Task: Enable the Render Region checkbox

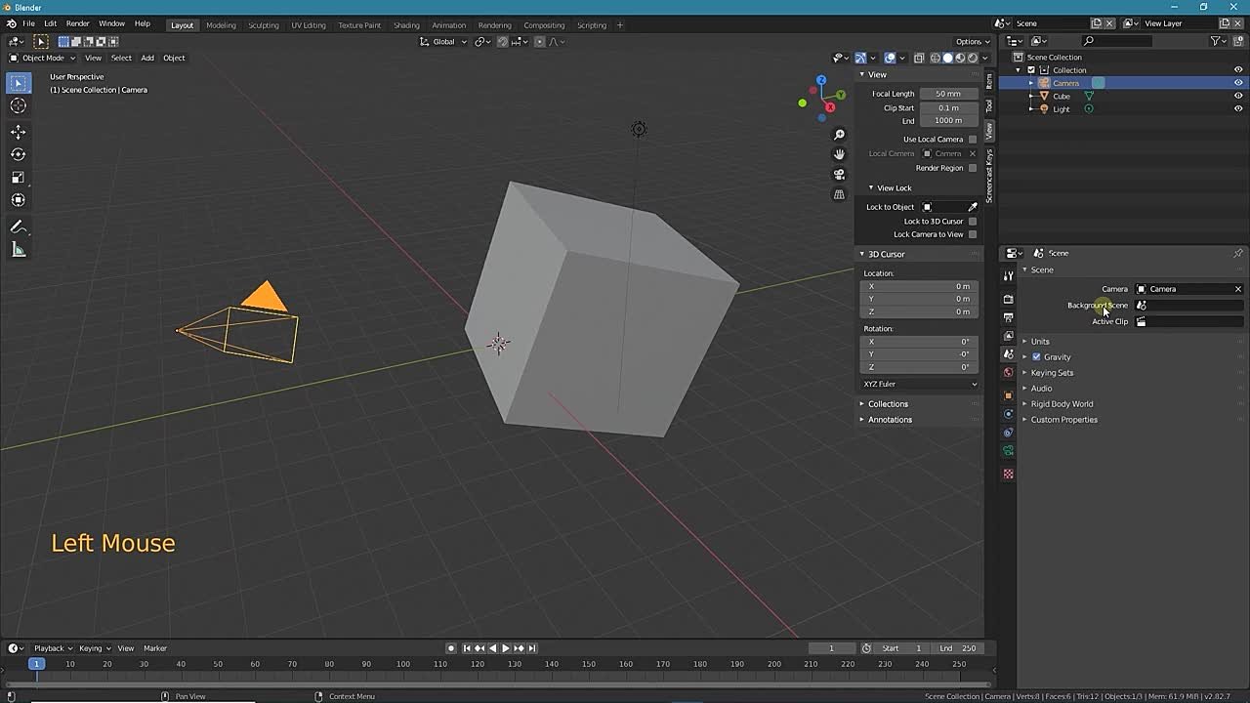Action: click(973, 167)
